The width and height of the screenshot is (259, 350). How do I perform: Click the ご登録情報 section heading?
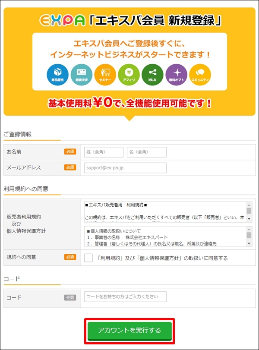[x=17, y=134]
